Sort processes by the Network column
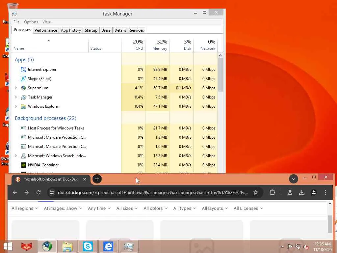This screenshot has width=337, height=253. [206, 45]
